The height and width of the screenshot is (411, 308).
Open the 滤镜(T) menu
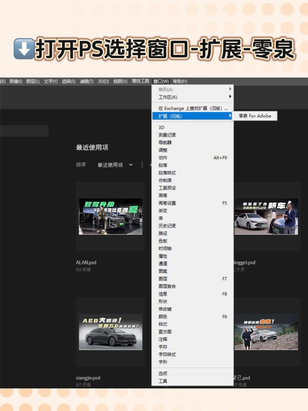[x=86, y=81]
